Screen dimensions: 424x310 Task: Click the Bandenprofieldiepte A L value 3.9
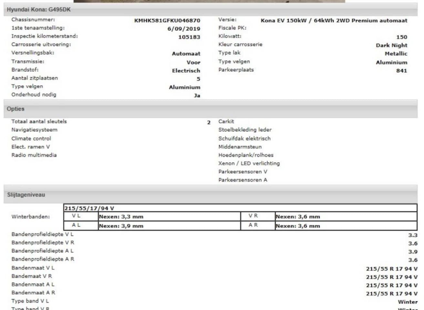(413, 252)
